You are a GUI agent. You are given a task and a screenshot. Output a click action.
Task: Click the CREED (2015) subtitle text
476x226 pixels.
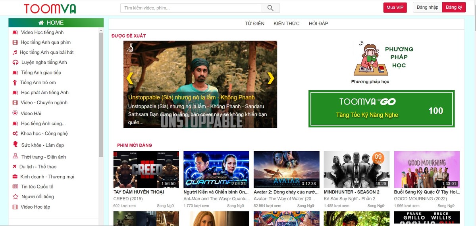pos(128,199)
